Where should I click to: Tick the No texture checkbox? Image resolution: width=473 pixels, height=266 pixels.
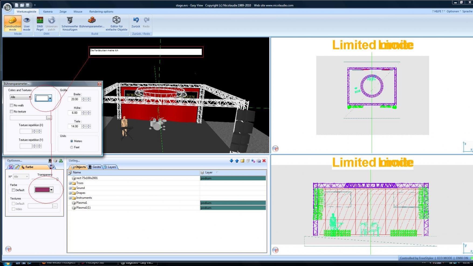point(12,112)
